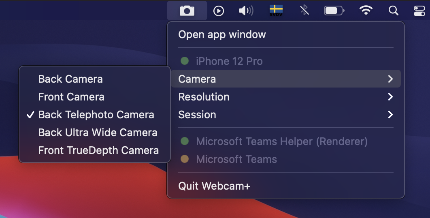Open the play button menu bar icon

pos(219,11)
